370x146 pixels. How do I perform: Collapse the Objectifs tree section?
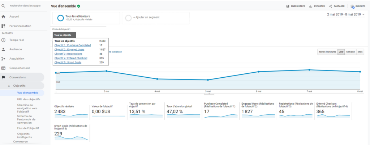[9, 86]
